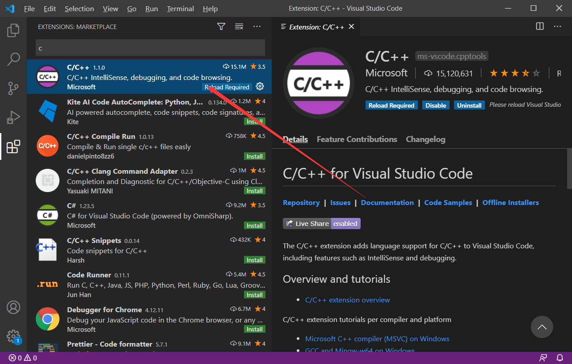Open editor More Actions ellipsis menu
572x364 pixels.
[x=557, y=27]
